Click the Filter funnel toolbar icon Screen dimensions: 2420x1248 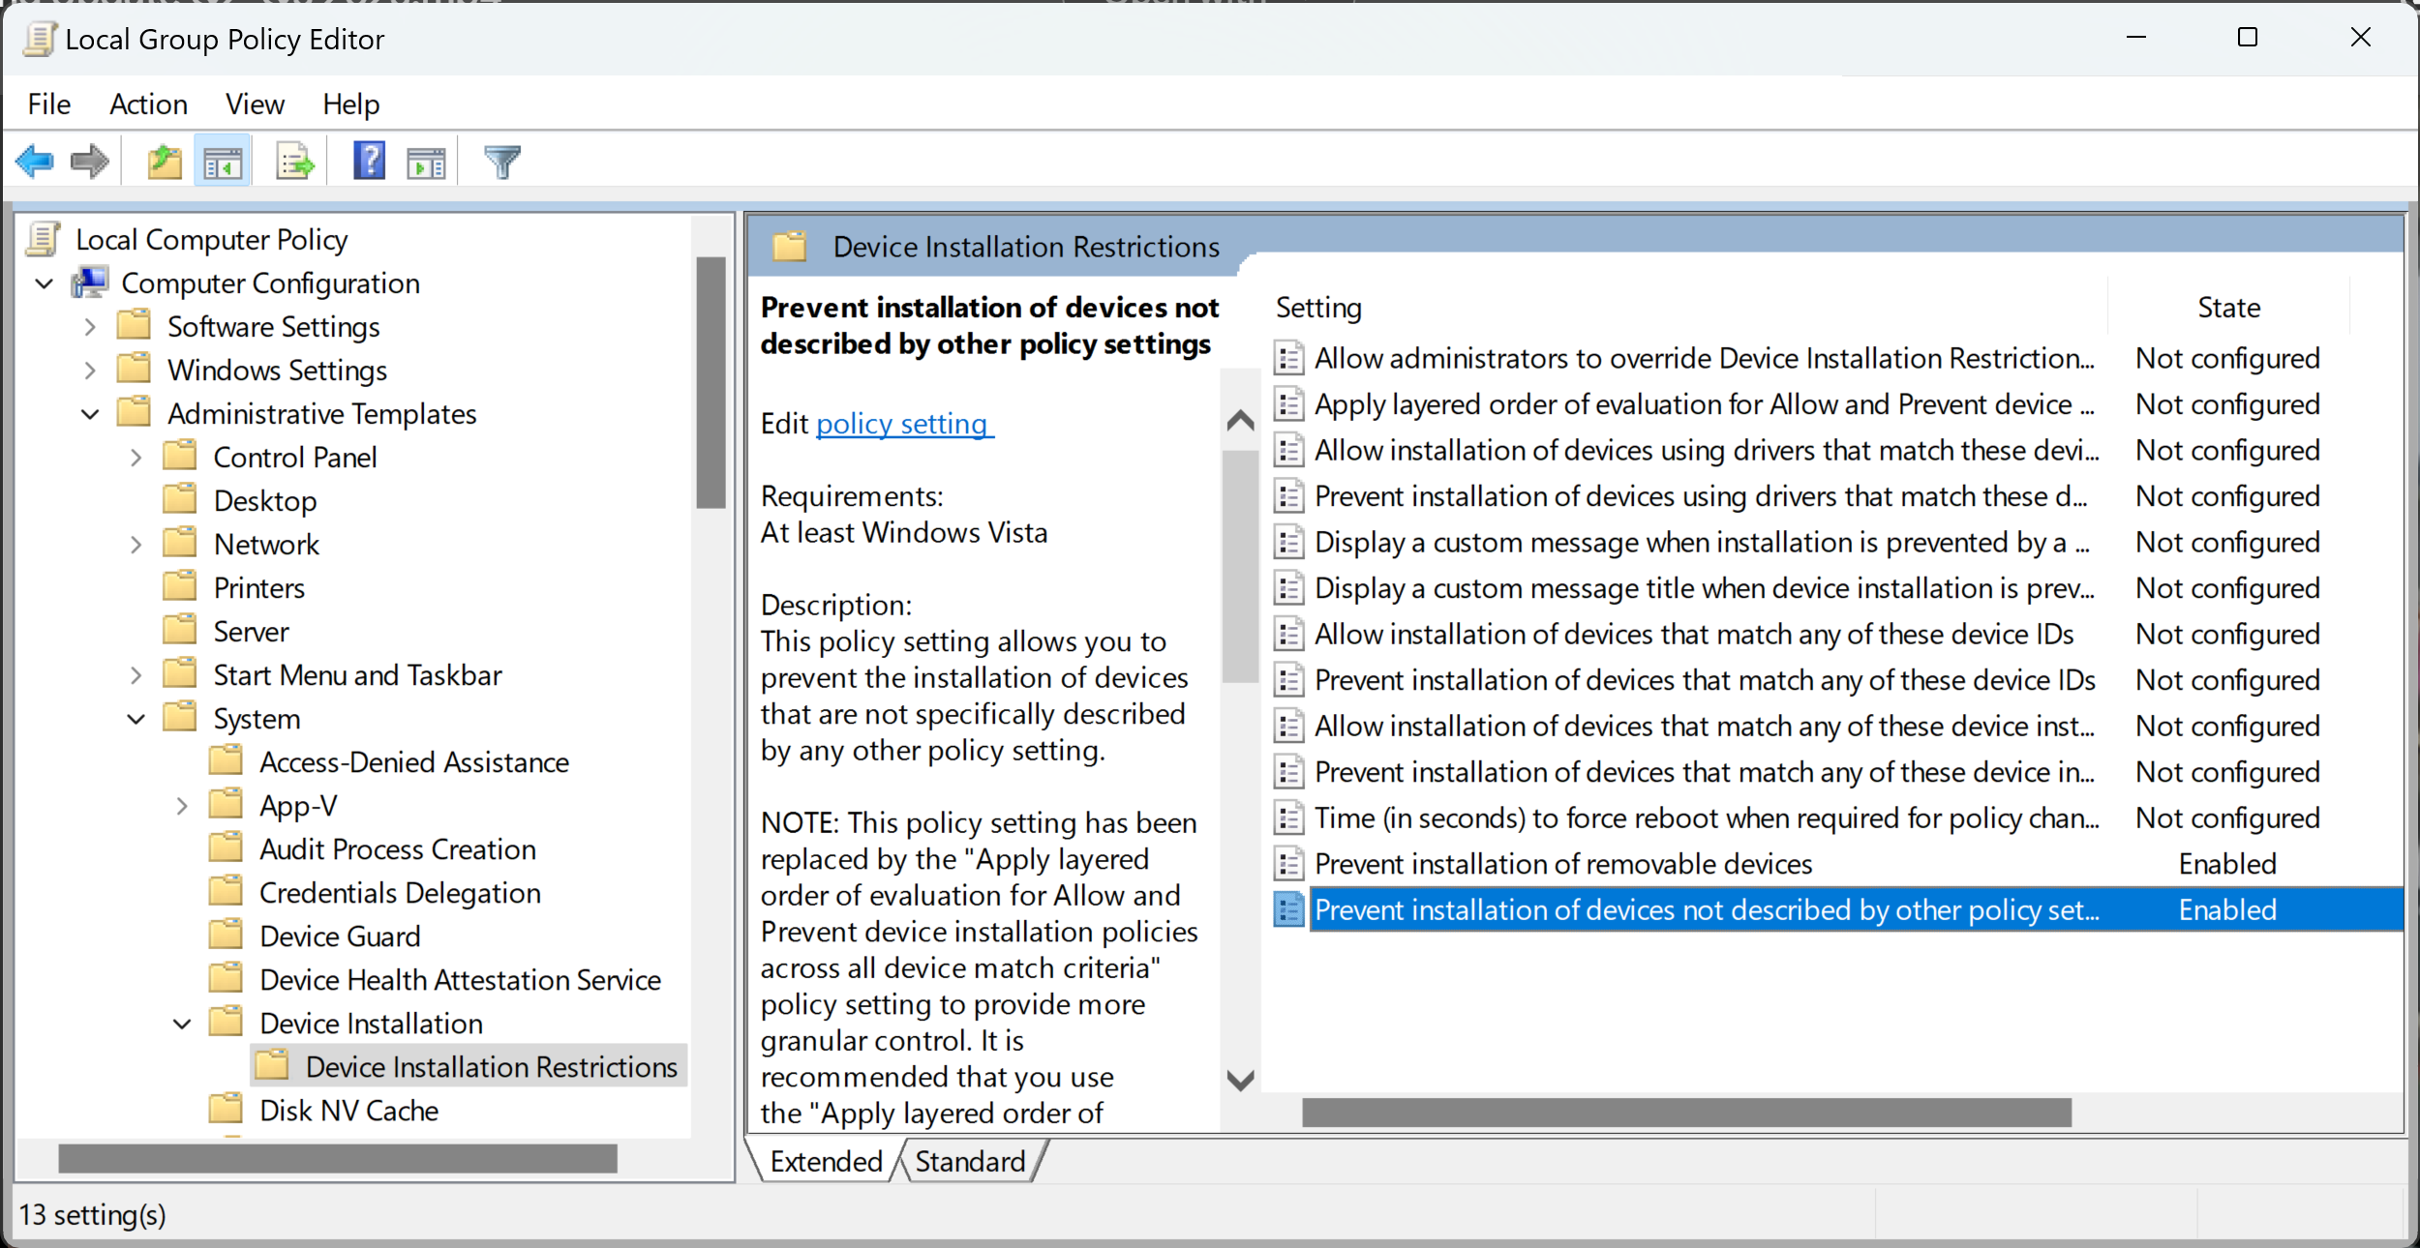[x=502, y=163]
